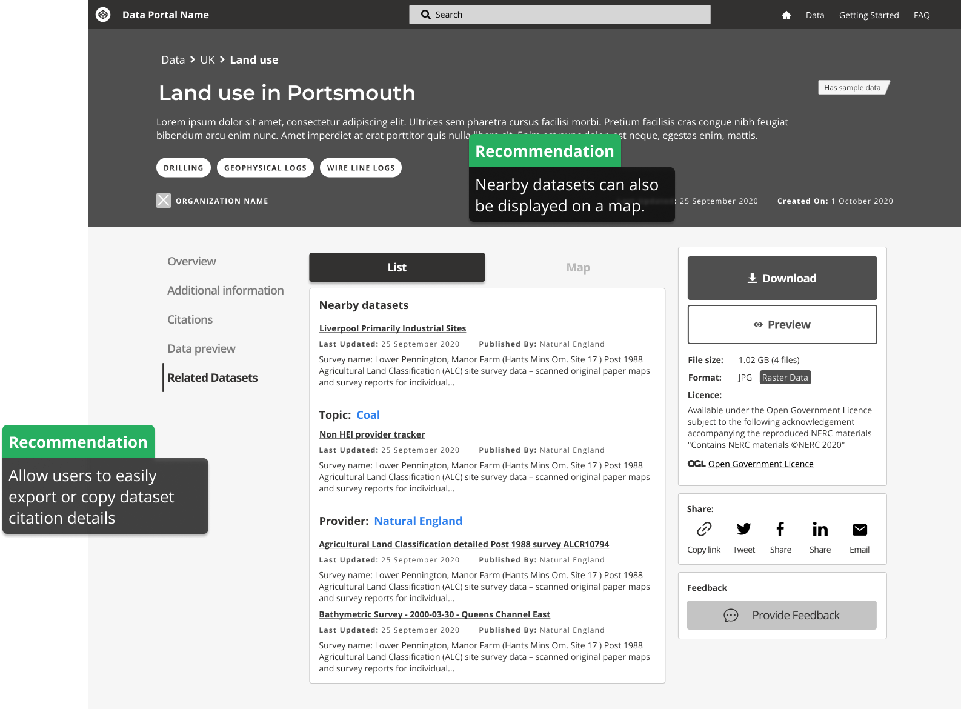
Task: Switch to the List tab
Action: point(397,267)
